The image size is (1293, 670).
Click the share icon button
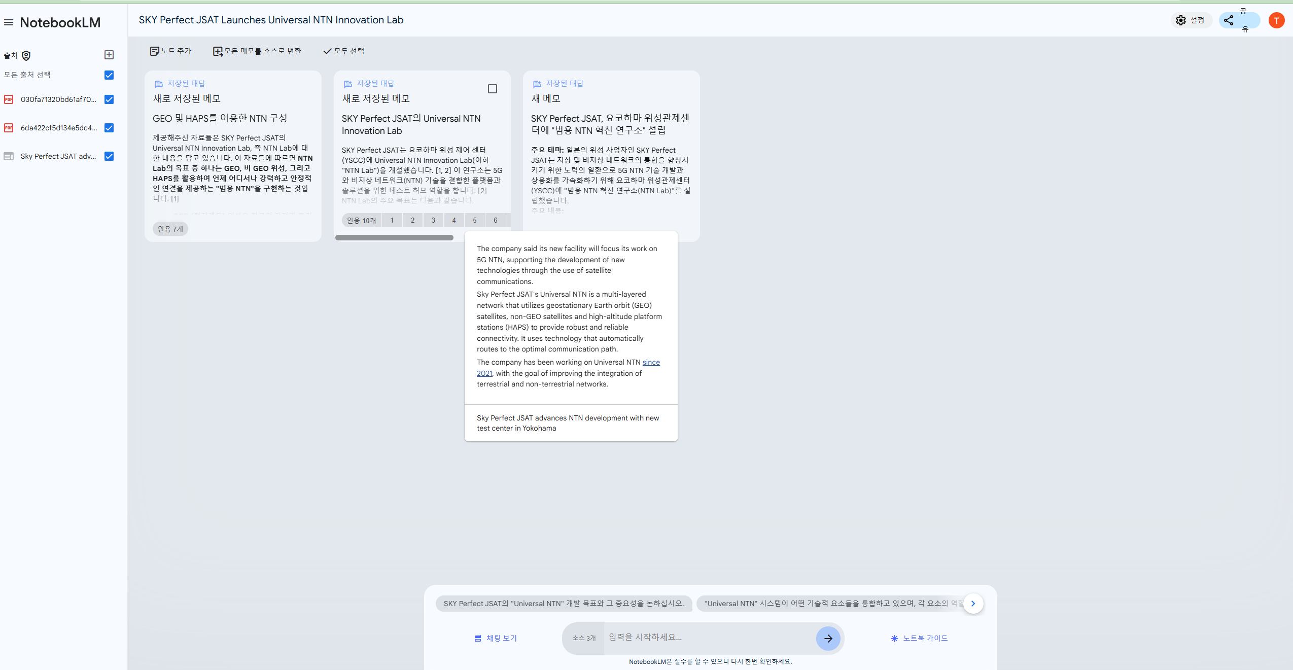(1229, 20)
